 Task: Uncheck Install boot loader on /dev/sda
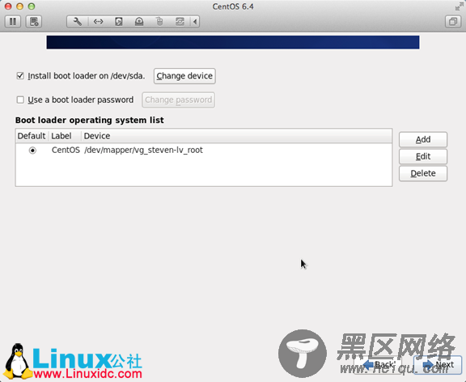pos(20,76)
